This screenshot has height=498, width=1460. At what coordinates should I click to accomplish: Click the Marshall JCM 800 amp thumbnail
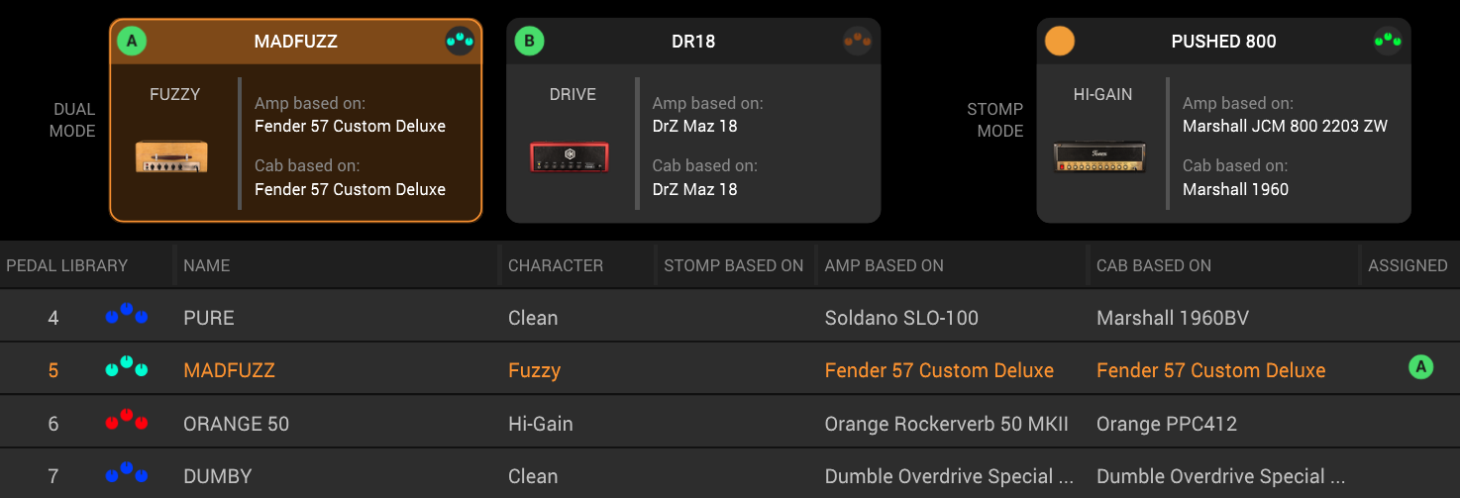pyautogui.click(x=1099, y=157)
